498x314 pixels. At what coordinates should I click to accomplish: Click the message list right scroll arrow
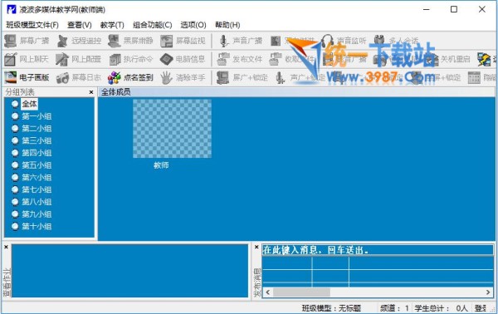[488, 292]
